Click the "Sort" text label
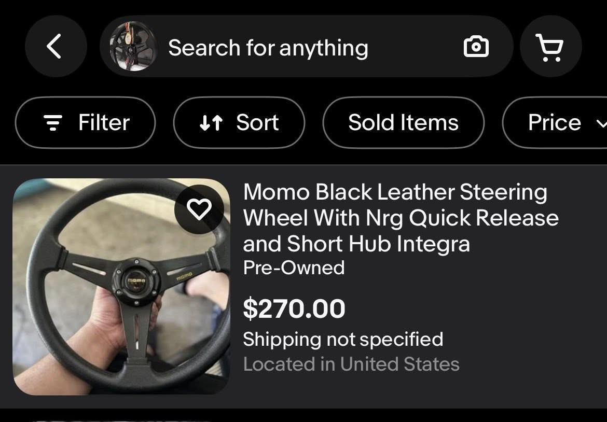Viewport: 607px width, 422px height. click(257, 123)
